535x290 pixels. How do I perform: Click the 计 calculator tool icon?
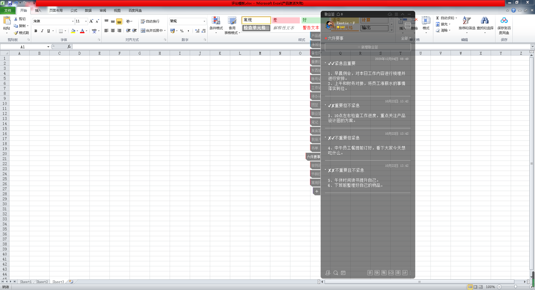point(405,273)
